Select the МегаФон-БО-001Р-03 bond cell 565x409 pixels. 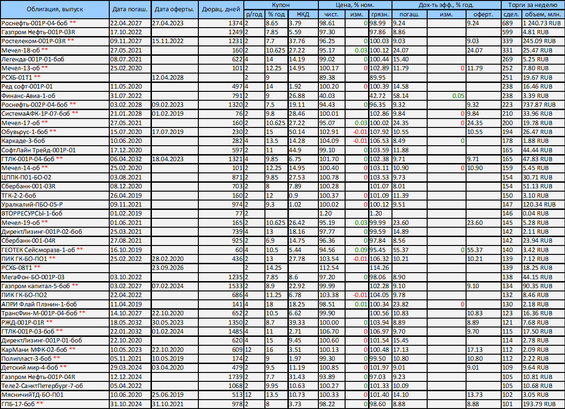[x=54, y=277]
